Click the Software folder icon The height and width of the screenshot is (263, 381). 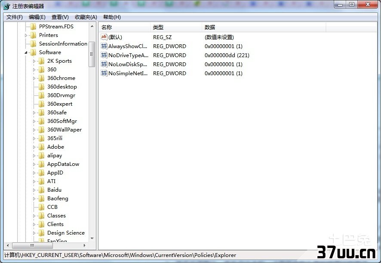click(33, 52)
